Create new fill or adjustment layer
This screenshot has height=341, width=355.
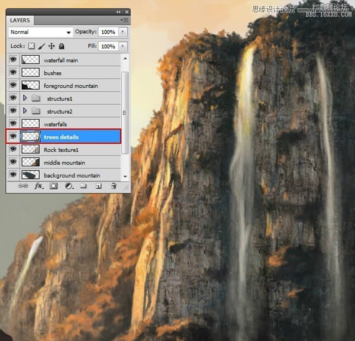(x=69, y=186)
